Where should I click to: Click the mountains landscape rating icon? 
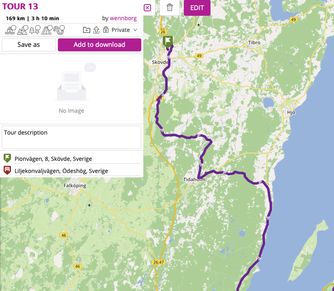(x=23, y=30)
